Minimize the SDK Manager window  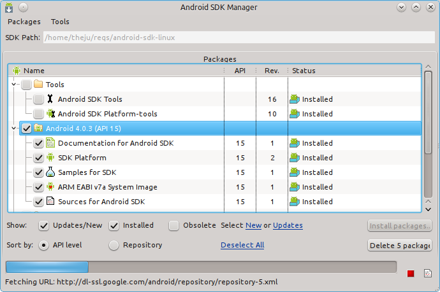[x=401, y=7]
